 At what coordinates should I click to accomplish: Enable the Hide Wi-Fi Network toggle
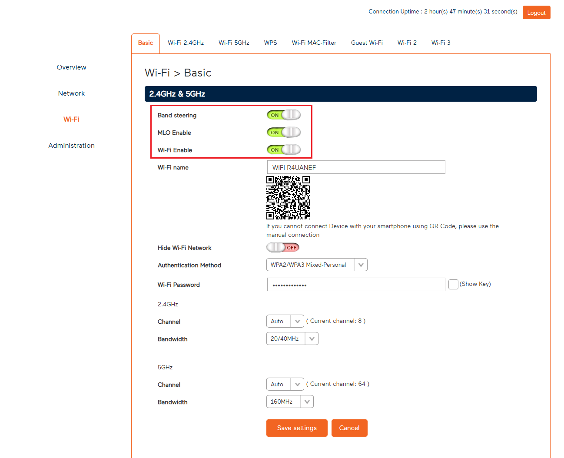click(283, 248)
